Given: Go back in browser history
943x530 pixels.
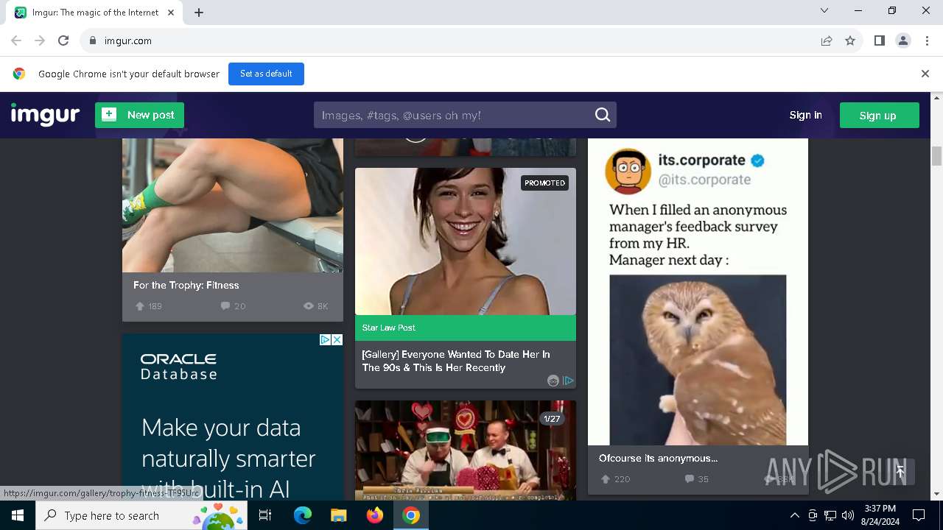Looking at the screenshot, I should point(16,40).
